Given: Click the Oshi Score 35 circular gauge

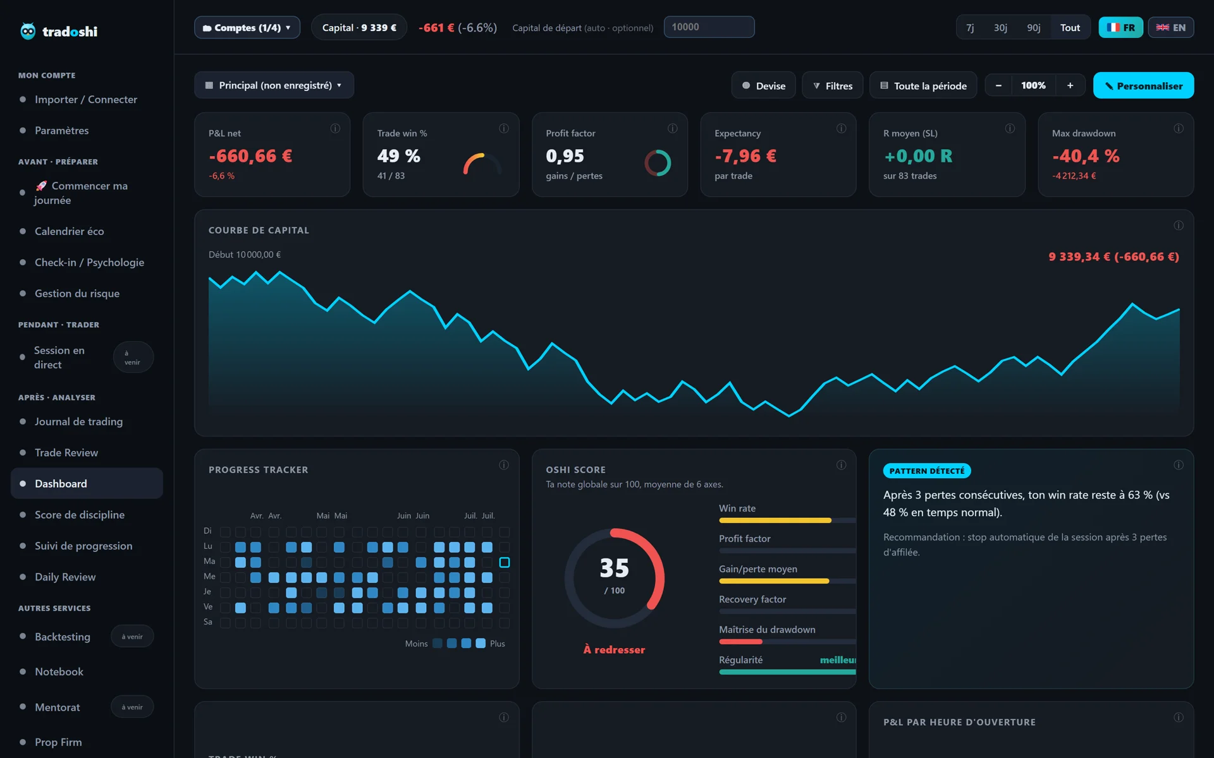Looking at the screenshot, I should [614, 578].
